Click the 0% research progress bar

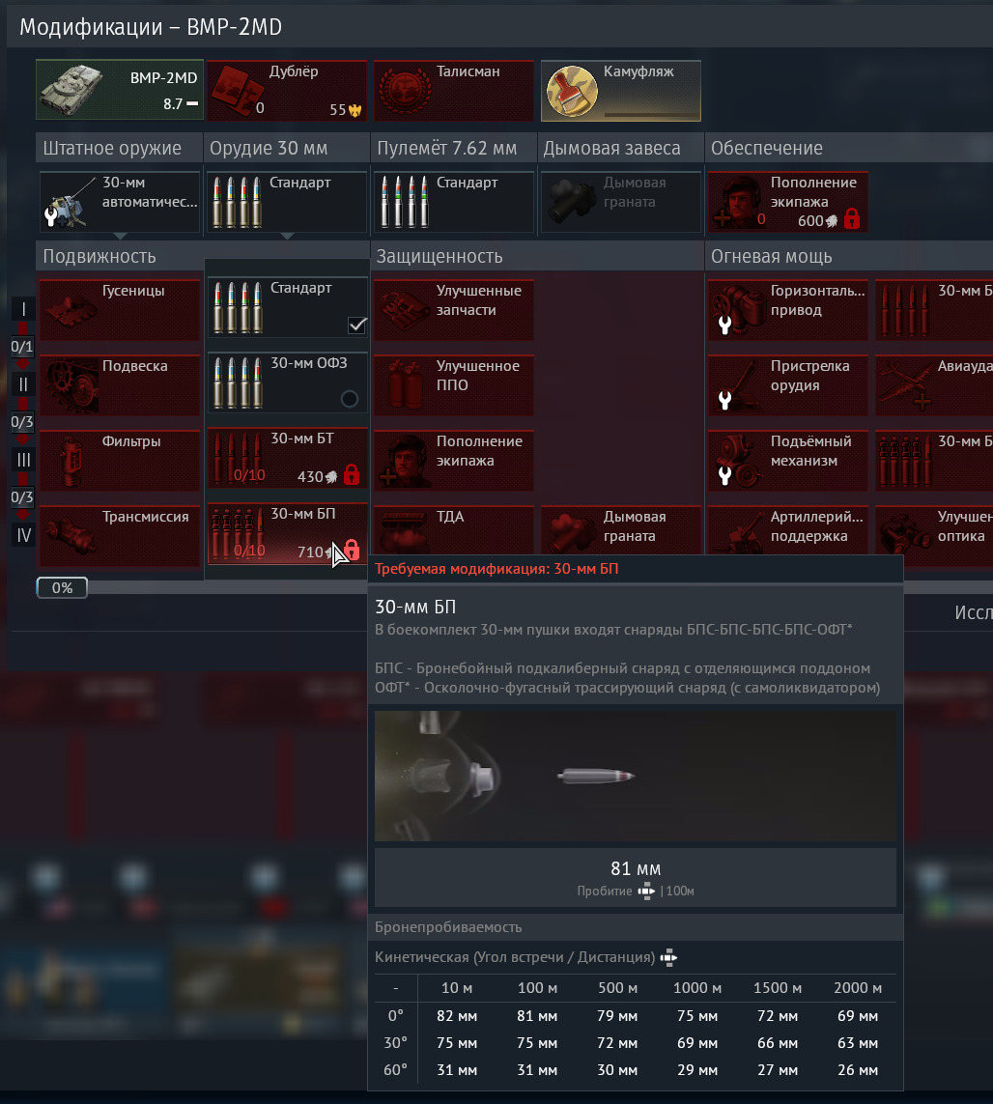[62, 587]
